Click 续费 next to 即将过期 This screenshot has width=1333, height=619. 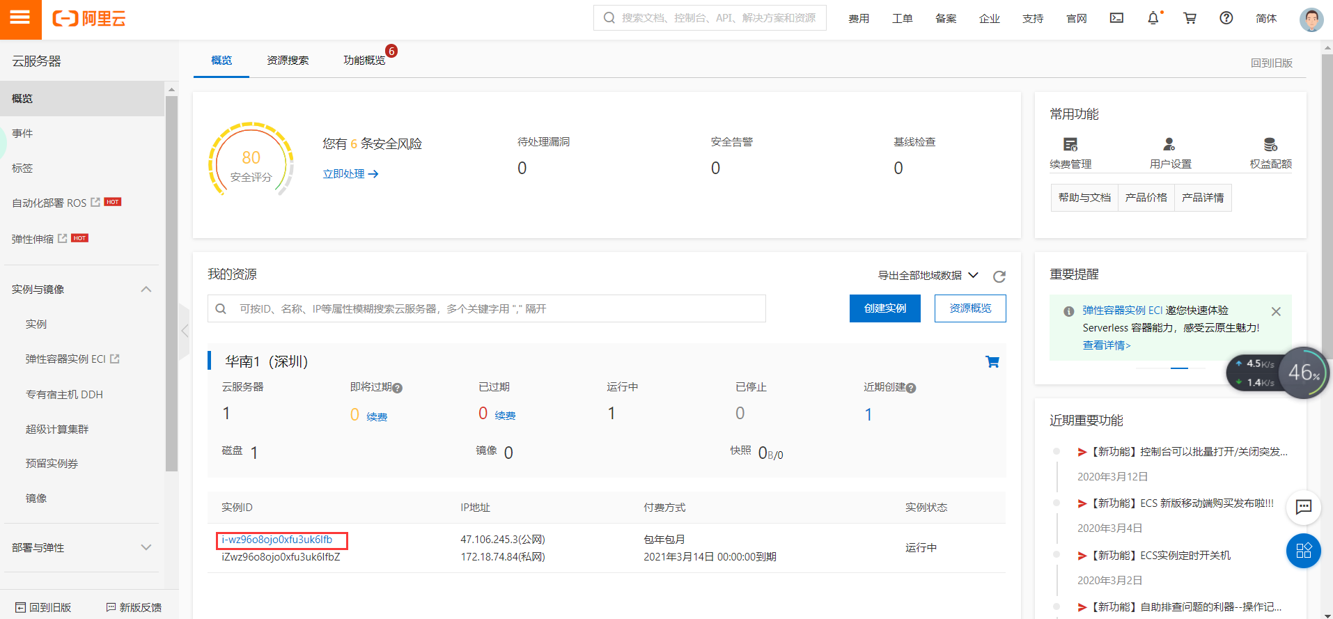click(377, 417)
